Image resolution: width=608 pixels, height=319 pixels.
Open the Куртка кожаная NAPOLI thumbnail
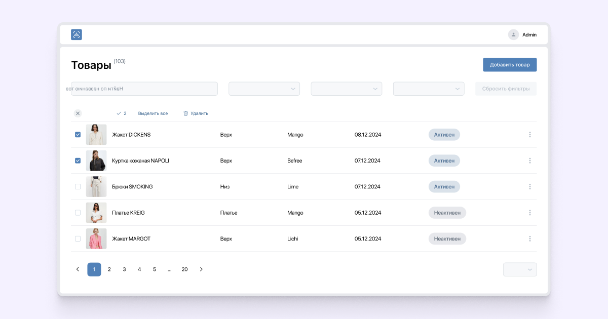point(96,161)
